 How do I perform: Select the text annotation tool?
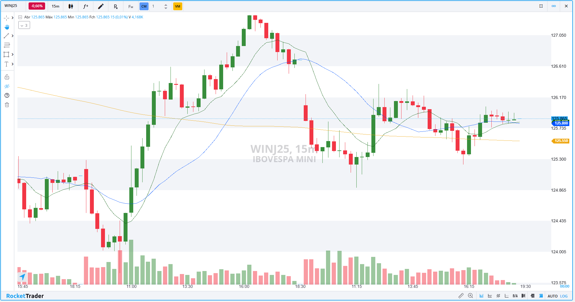click(6, 64)
